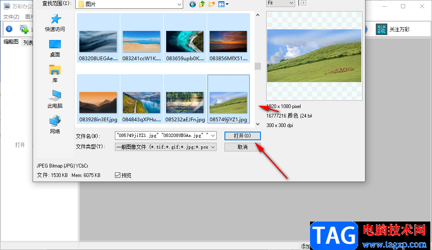Click the play arrow next to Fit
432x250 pixels.
(303, 3)
